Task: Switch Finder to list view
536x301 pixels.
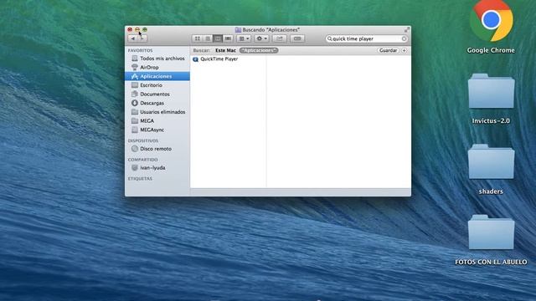Action: (208, 38)
